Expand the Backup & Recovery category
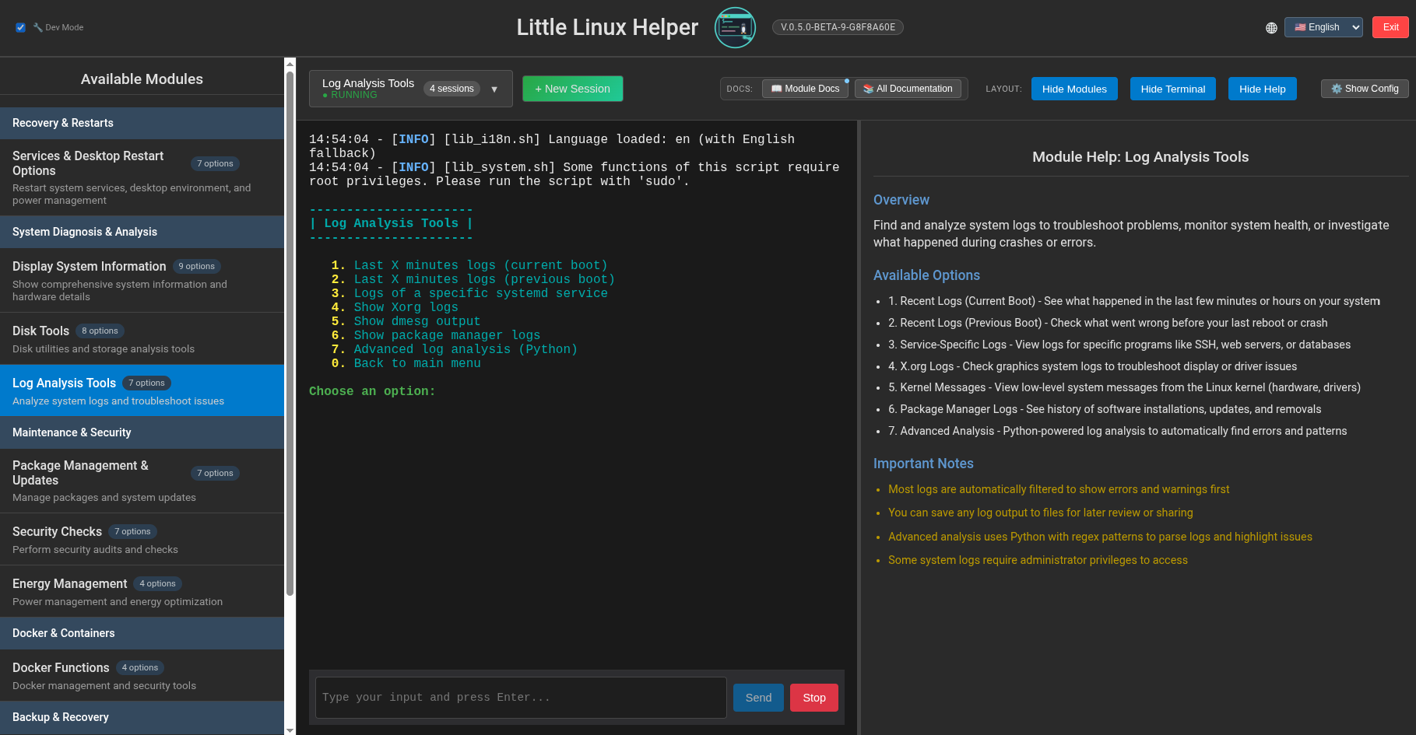 pos(142,717)
